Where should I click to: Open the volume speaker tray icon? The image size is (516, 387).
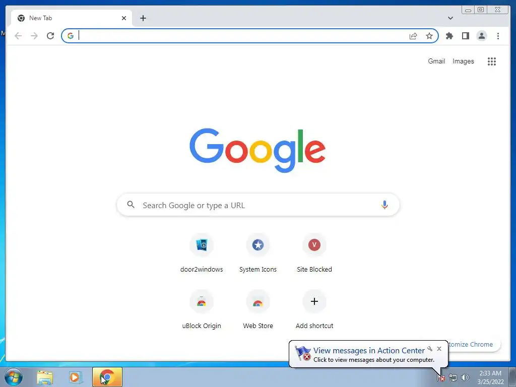(465, 377)
